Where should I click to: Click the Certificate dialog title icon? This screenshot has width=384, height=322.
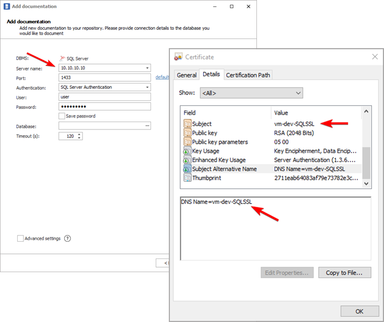[178, 57]
